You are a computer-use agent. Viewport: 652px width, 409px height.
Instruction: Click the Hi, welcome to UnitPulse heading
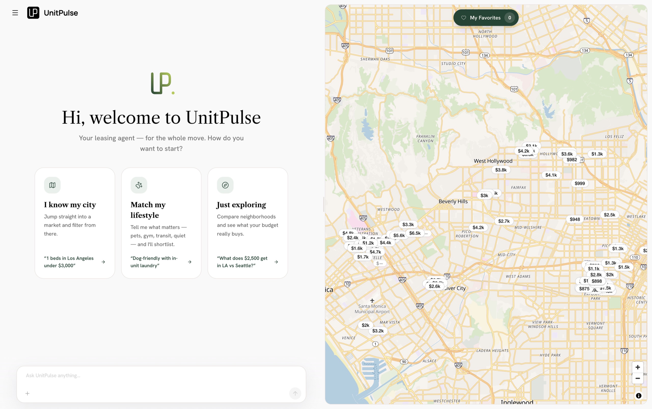coord(161,118)
